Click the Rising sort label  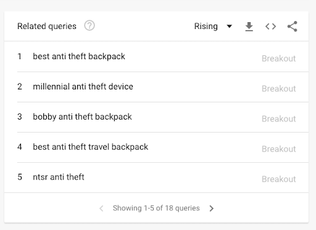point(206,27)
